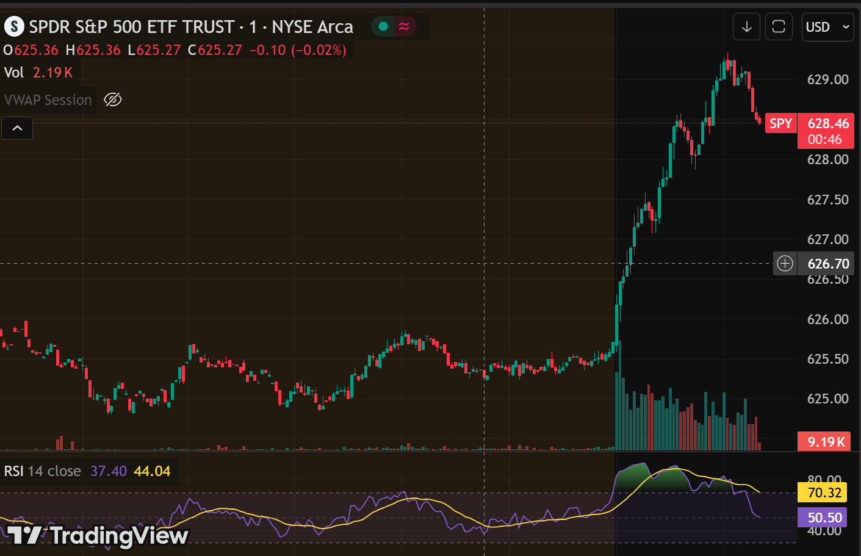The image size is (861, 556).
Task: Click the 628.46 last price label
Action: 828,123
